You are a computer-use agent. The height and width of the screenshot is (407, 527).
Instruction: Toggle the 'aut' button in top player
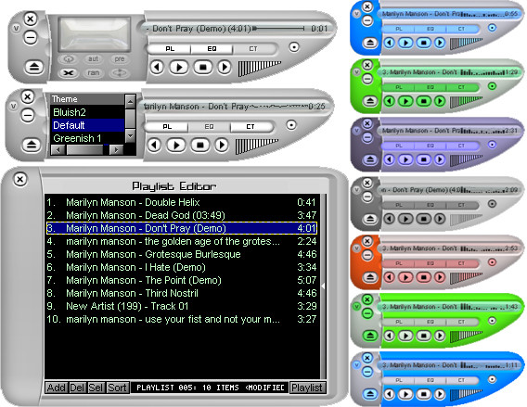94,59
